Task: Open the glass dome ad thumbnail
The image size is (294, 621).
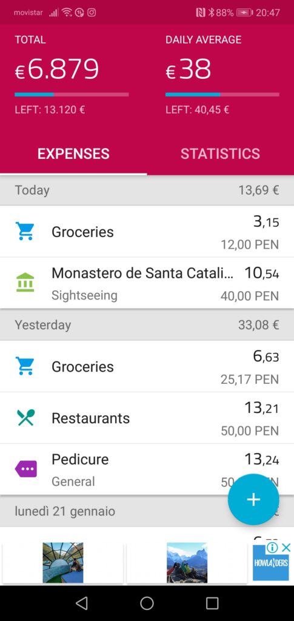Action: (63, 563)
